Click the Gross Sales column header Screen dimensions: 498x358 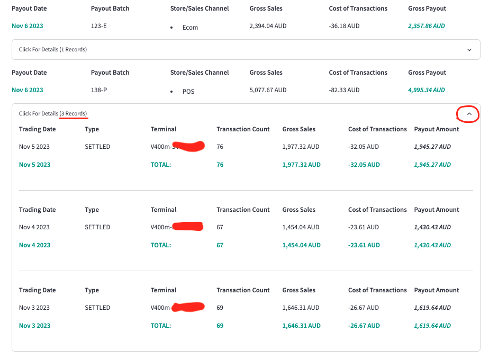[x=267, y=8]
